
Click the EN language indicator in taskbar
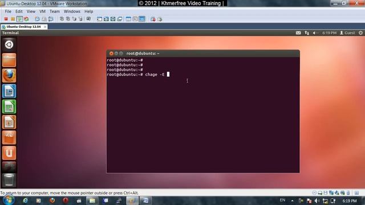coord(282,200)
